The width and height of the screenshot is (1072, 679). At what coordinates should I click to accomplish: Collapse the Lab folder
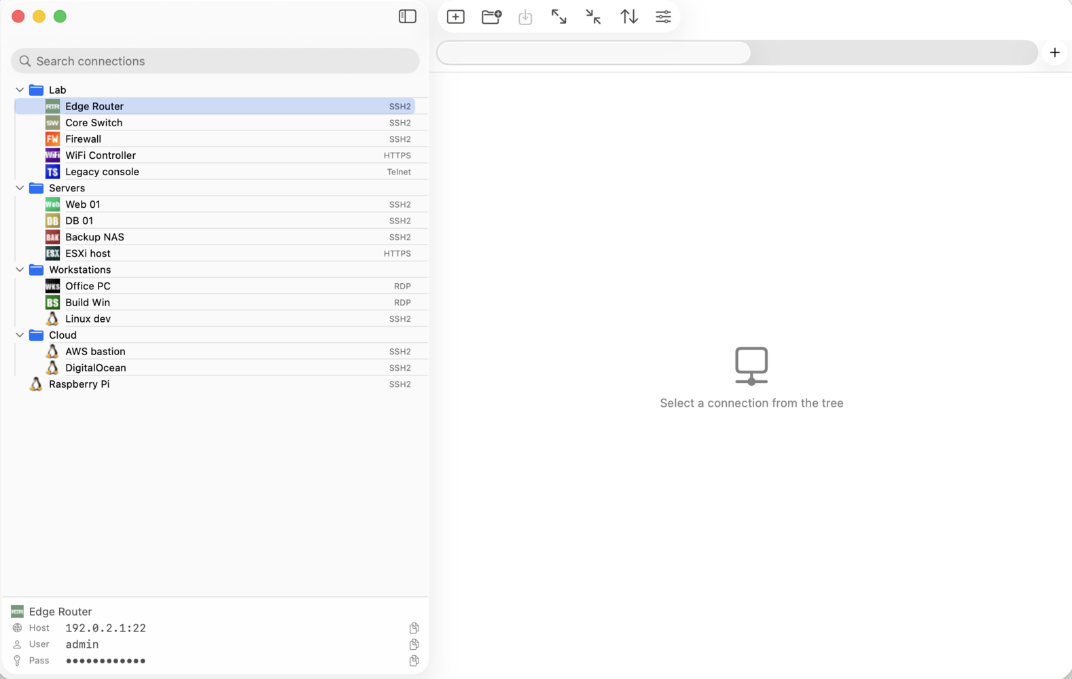click(x=20, y=90)
